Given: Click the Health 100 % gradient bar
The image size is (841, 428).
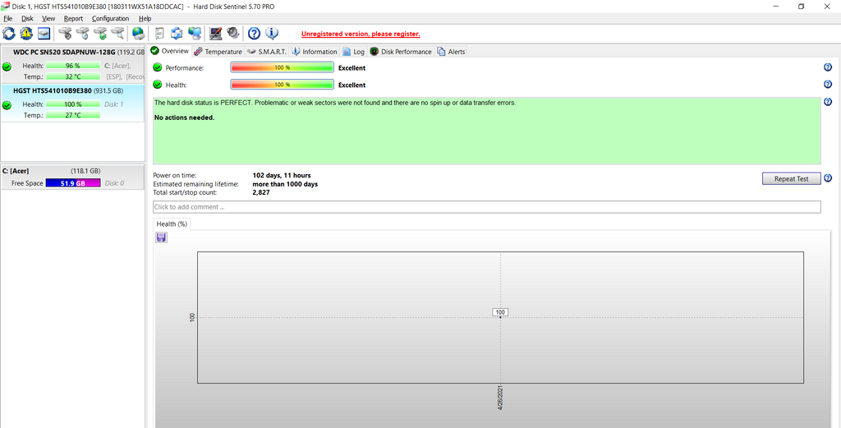Looking at the screenshot, I should (283, 85).
